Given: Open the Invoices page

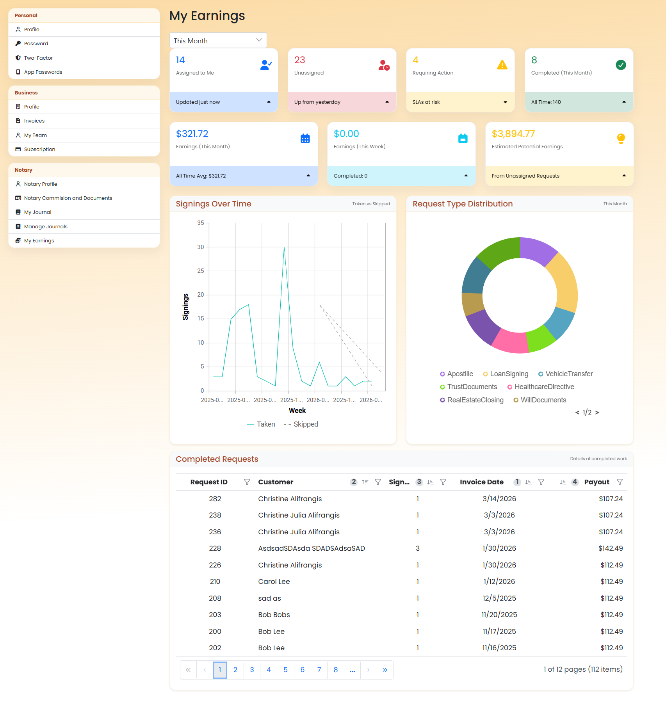Looking at the screenshot, I should tap(84, 121).
